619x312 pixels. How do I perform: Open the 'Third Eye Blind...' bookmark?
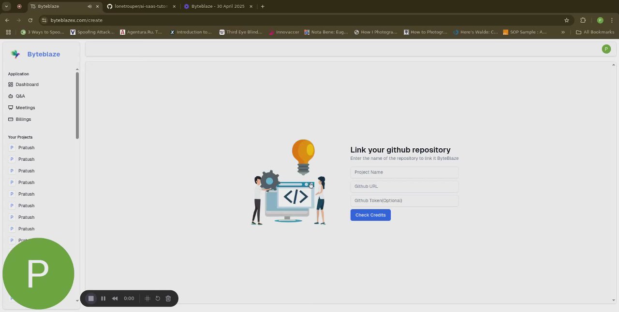240,32
